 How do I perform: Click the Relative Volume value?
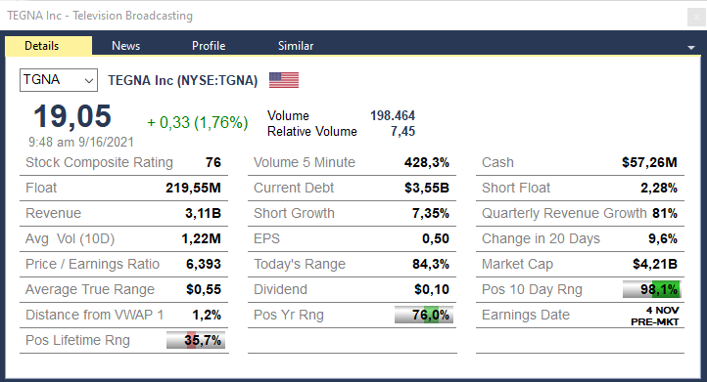[x=402, y=131]
